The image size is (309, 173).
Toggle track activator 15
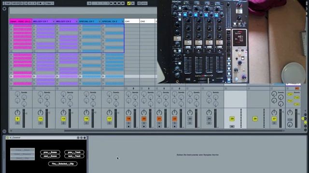pos(86,119)
